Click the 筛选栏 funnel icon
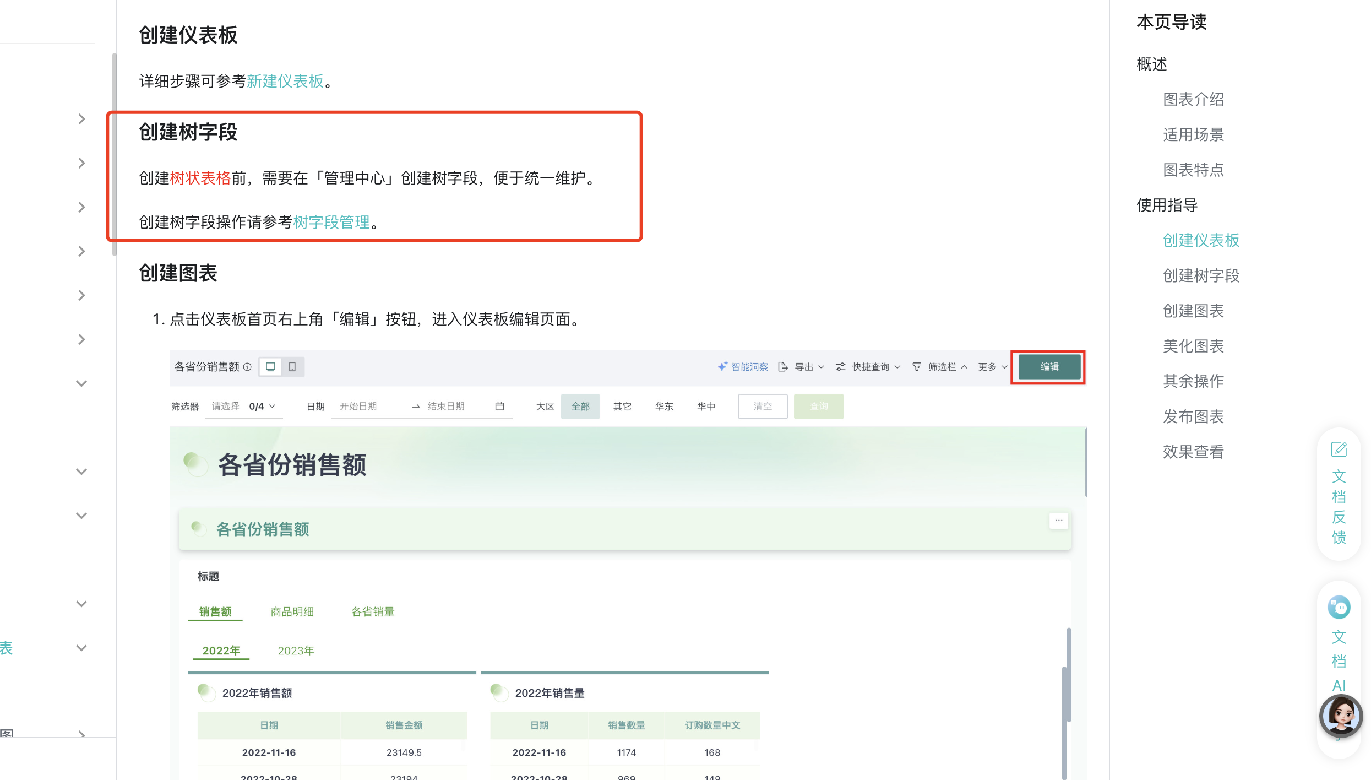Image resolution: width=1371 pixels, height=780 pixels. 916,366
